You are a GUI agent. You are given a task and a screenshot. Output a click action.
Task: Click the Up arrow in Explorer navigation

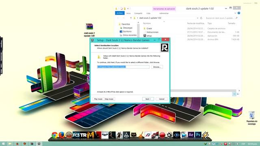131,18
